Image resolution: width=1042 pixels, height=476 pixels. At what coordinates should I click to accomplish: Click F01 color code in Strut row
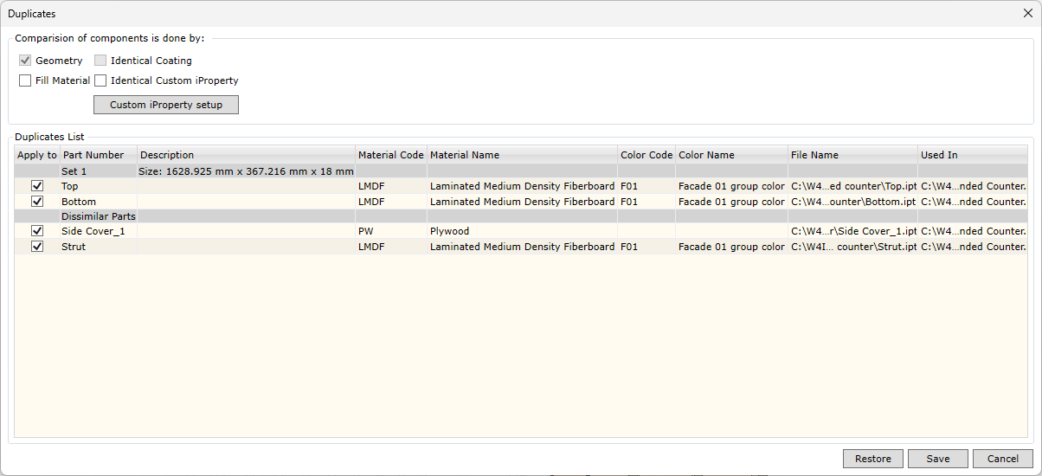click(x=646, y=247)
